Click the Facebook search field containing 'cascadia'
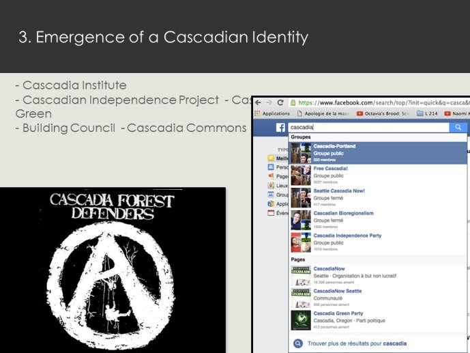The image size is (470, 353). point(368,127)
